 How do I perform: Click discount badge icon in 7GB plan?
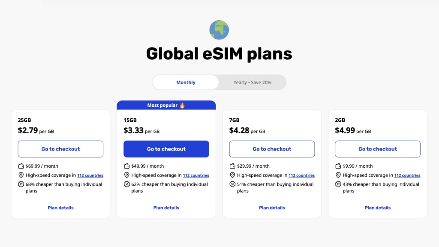coord(232,184)
